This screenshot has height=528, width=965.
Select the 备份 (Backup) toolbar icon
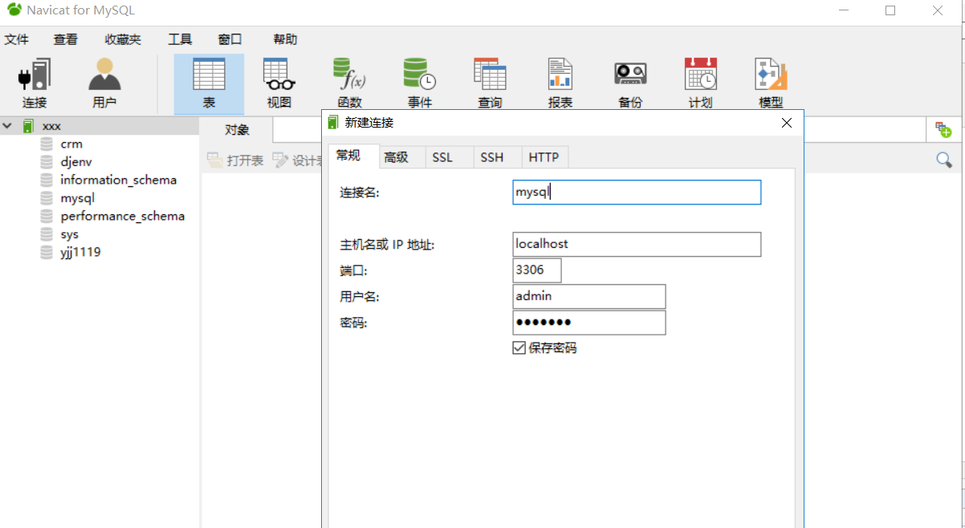[630, 83]
